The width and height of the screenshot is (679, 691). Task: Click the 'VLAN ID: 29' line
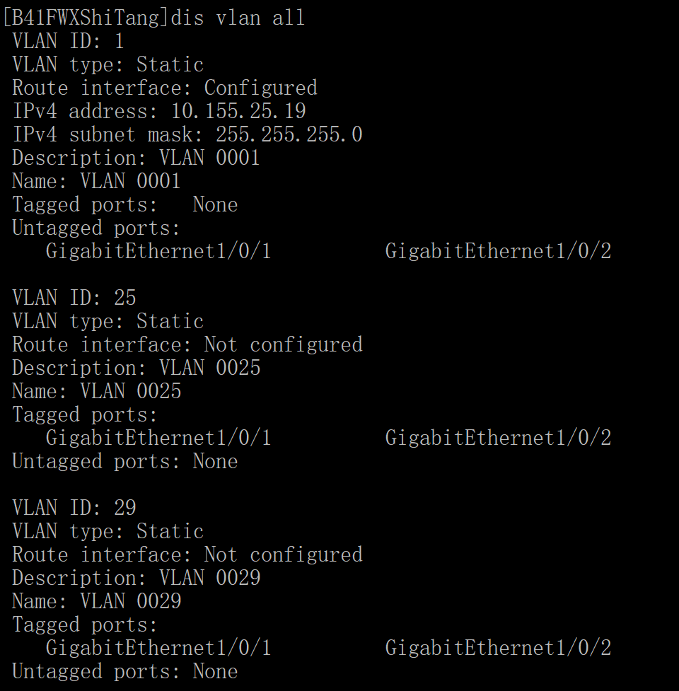coord(74,508)
